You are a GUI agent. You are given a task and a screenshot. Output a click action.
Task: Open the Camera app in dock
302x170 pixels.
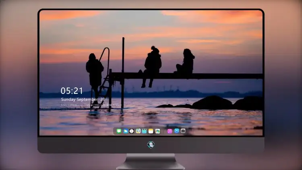[183, 131]
